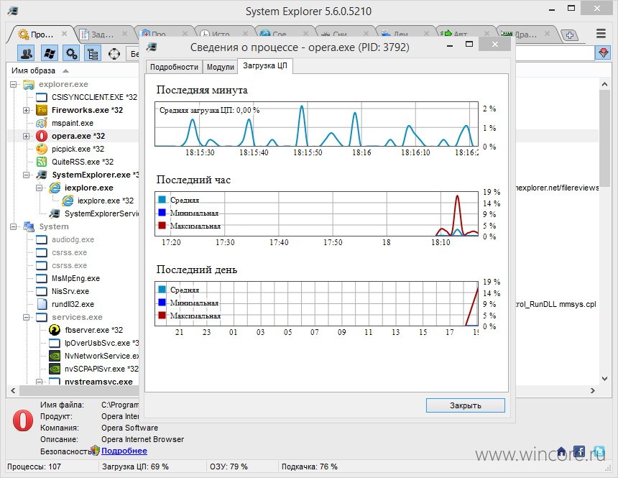The width and height of the screenshot is (618, 478).
Task: Expand the Fireworks.exe *32 node
Action: click(x=26, y=110)
